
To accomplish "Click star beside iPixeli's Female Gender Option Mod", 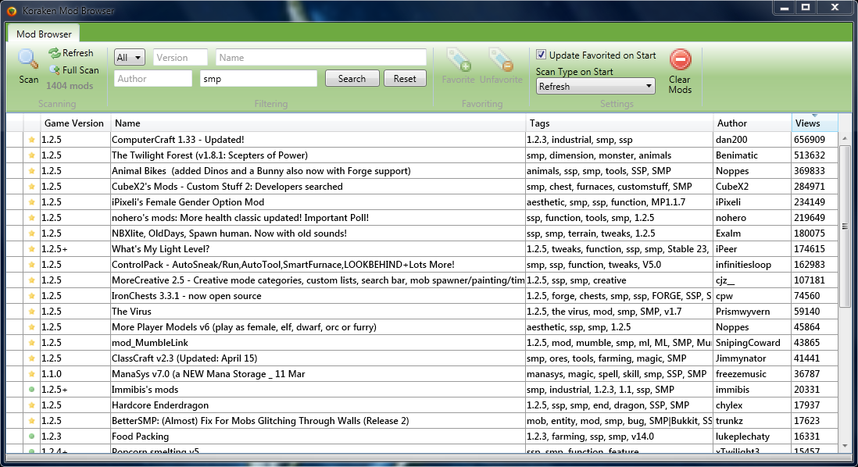I will pos(32,202).
